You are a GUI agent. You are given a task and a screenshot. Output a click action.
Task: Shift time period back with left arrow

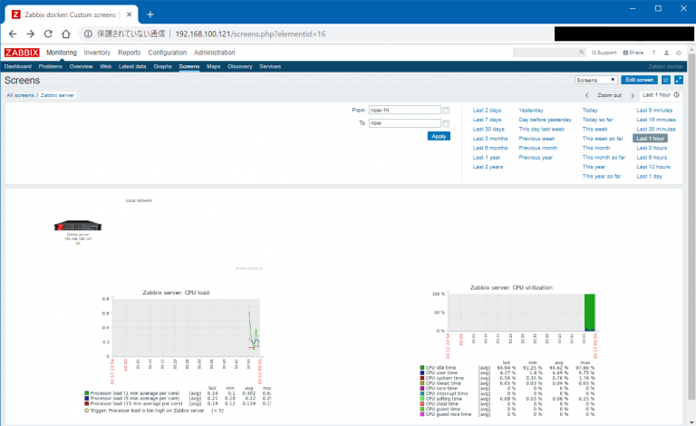(587, 95)
